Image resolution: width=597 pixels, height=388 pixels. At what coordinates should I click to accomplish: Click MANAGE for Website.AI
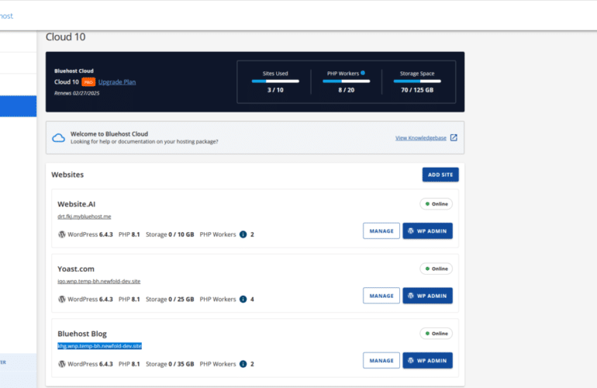(x=381, y=231)
